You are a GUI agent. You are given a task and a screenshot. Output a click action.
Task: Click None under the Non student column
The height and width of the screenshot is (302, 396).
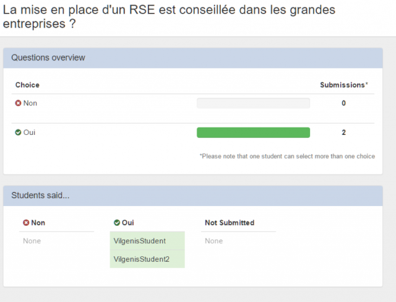tap(32, 241)
